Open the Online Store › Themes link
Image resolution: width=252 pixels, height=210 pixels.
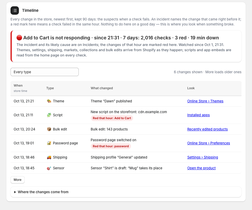click(205, 101)
